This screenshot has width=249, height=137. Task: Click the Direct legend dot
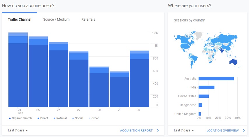point(38,118)
